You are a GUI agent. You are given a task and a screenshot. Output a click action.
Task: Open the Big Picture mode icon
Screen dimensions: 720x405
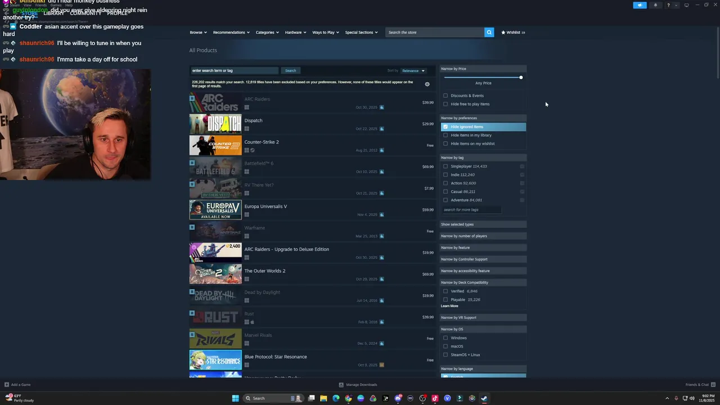coord(686,5)
